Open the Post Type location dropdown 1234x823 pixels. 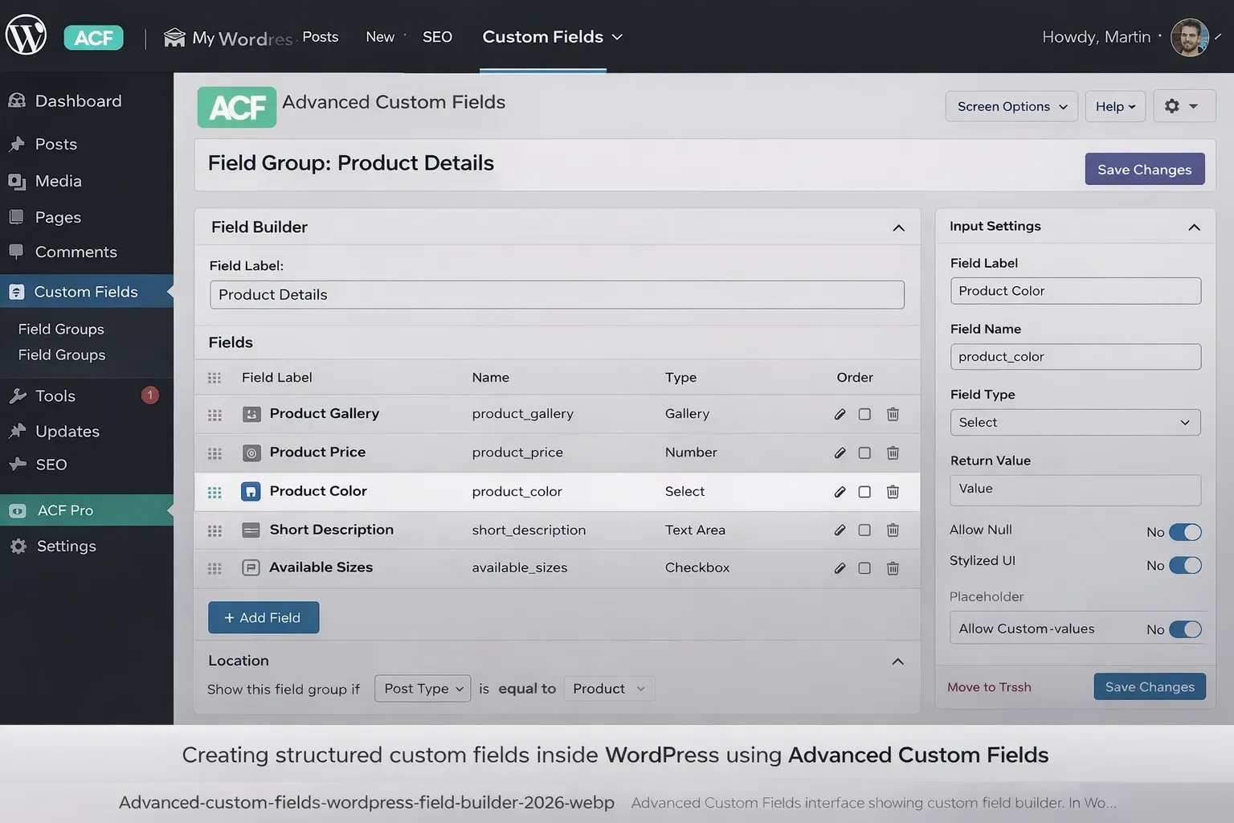tap(423, 689)
